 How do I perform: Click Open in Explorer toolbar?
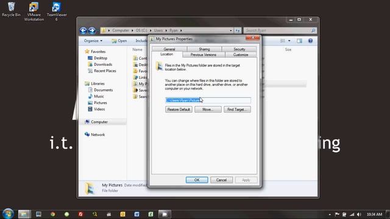(119, 41)
